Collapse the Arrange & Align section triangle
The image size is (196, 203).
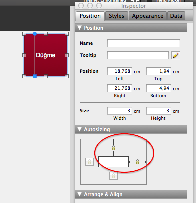pyautogui.click(x=80, y=194)
